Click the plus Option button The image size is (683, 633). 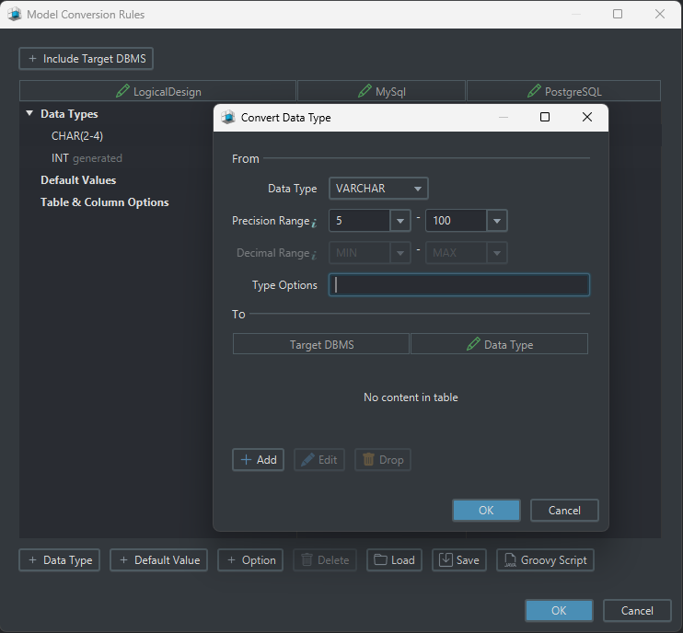click(250, 560)
